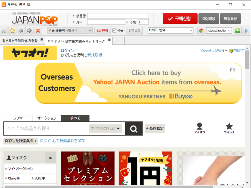Click the blue play arrow icon
251x188 pixels.
click(x=247, y=31)
